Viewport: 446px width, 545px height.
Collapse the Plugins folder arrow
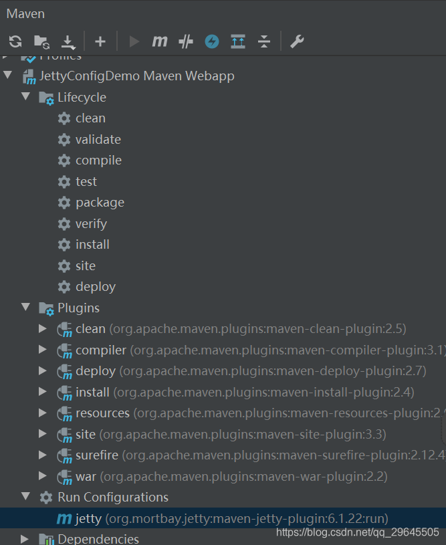pyautogui.click(x=25, y=306)
